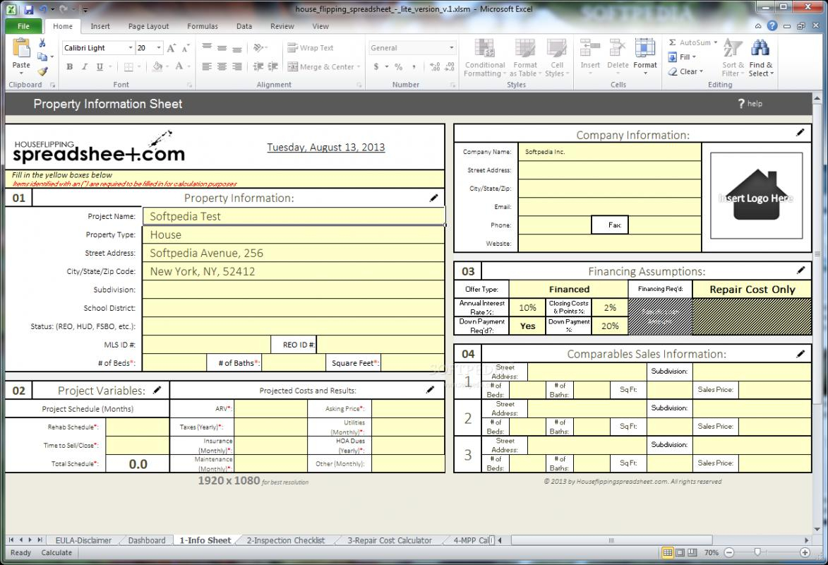Click the zoom slider in status bar

pos(757,552)
